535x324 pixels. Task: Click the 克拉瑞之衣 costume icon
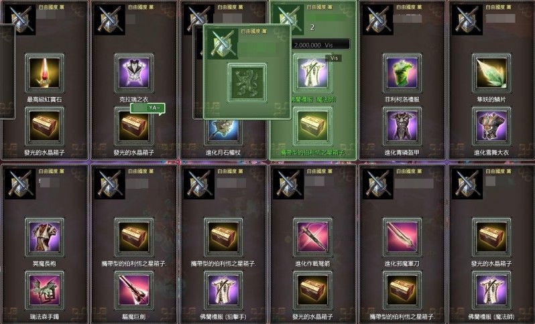point(134,72)
